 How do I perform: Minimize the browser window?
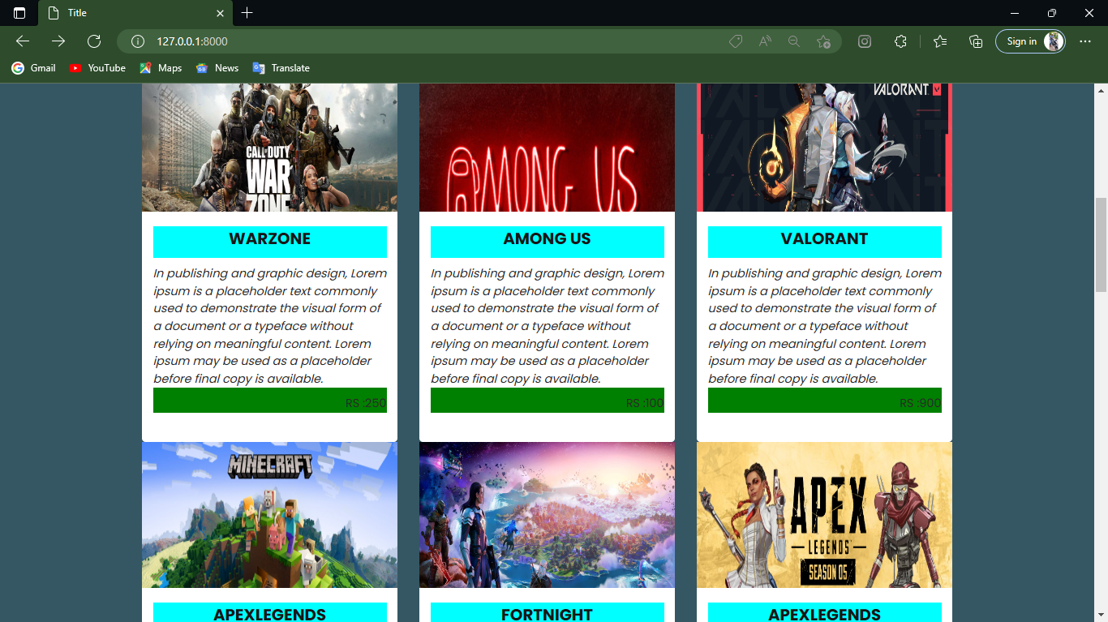1015,13
